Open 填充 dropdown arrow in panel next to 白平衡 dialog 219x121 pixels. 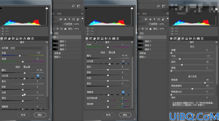click(82, 29)
